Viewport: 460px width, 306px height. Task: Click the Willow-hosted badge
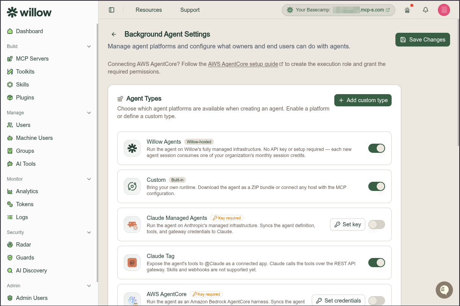pos(199,142)
